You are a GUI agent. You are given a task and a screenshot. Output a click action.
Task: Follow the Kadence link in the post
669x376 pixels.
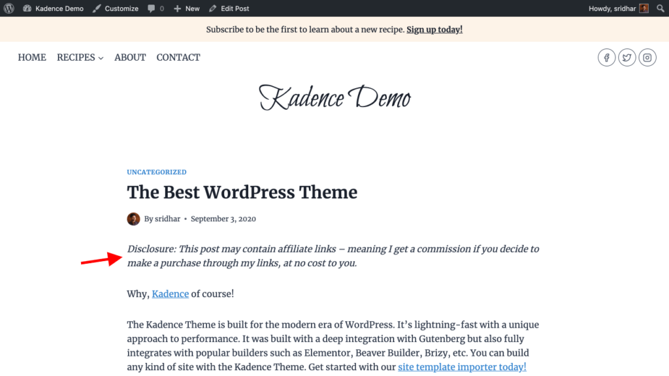171,294
